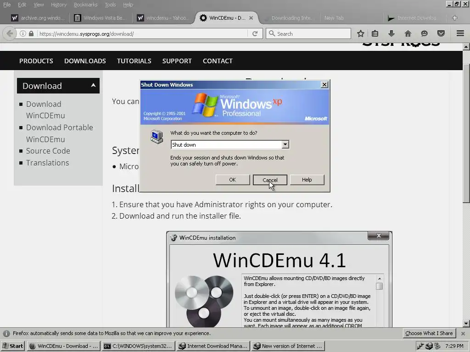The height and width of the screenshot is (352, 470).
Task: Open CONTACT in site navigation
Action: (218, 61)
